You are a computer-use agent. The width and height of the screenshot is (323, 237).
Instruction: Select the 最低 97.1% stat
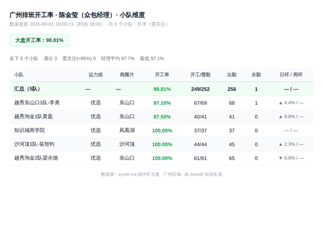[152, 58]
